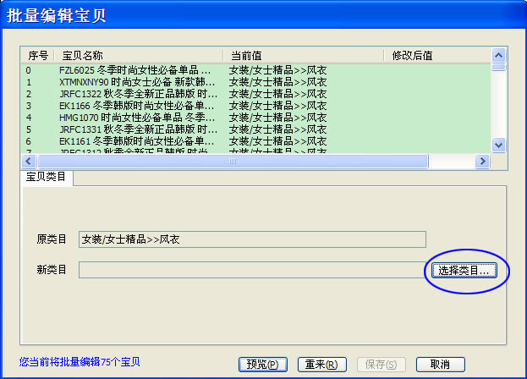Click the 重来(R) reset button
The image size is (527, 379).
click(321, 365)
